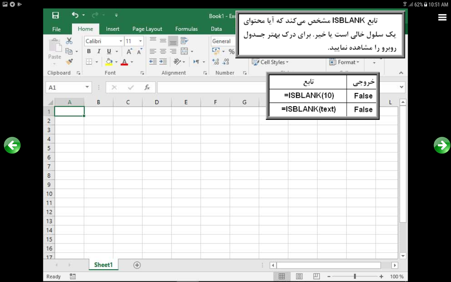
Task: Open the General number format dropdown
Action: click(x=223, y=41)
